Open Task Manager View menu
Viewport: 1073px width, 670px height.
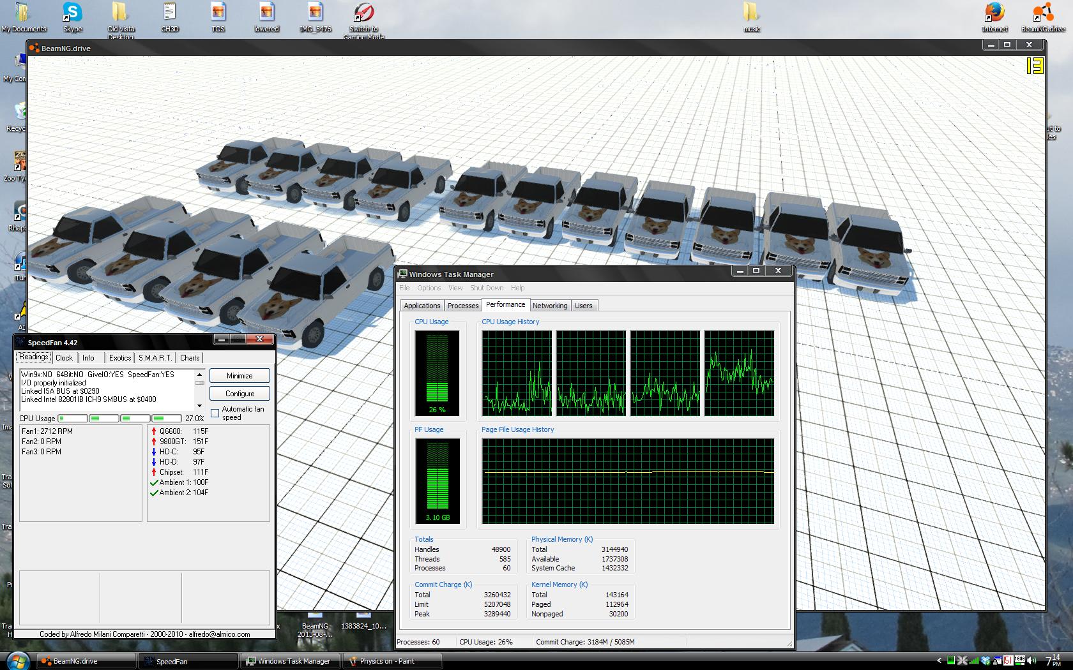point(455,288)
